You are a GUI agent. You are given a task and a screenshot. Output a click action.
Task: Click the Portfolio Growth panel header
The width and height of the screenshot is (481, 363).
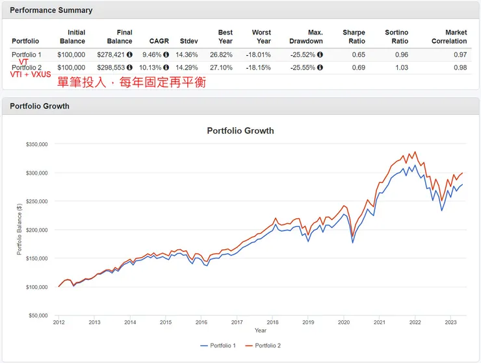point(240,106)
